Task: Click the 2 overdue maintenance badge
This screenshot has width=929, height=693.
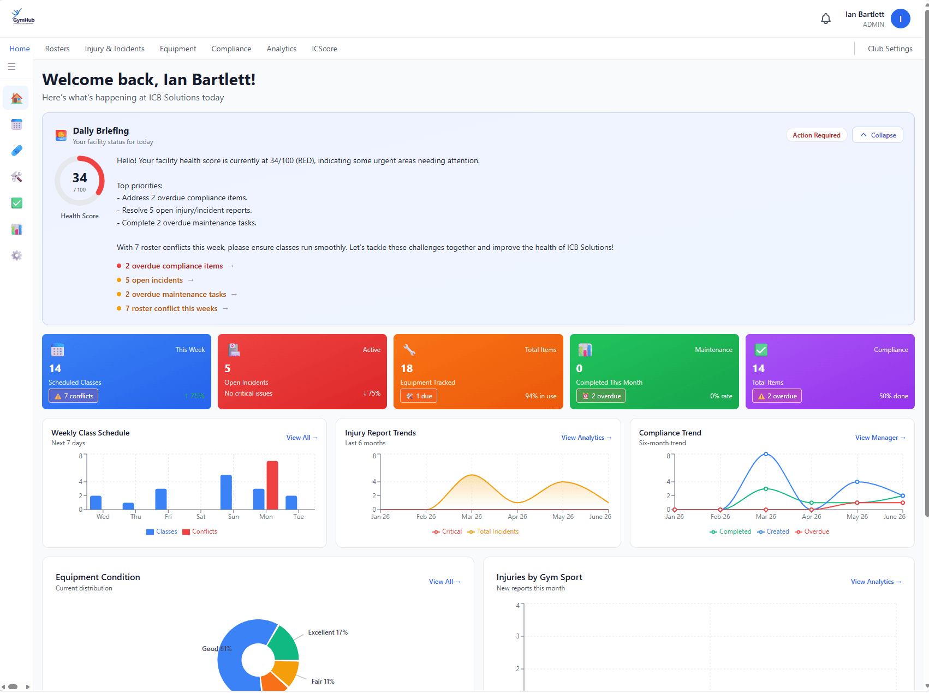Action: 600,396
